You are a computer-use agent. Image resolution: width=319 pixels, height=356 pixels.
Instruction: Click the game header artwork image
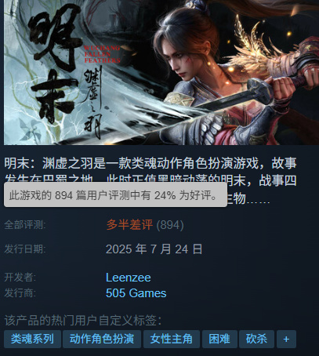pyautogui.click(x=161, y=72)
